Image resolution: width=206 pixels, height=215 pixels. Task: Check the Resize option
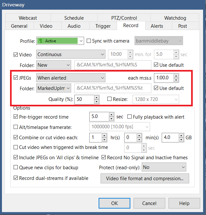click(110, 99)
